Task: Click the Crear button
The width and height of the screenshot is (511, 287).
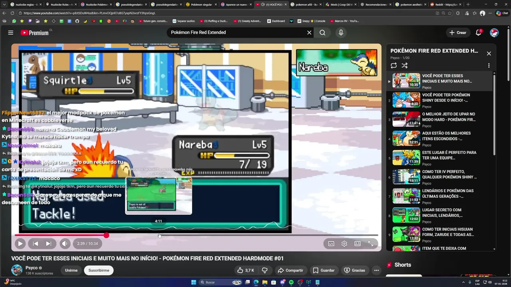Action: (458, 33)
